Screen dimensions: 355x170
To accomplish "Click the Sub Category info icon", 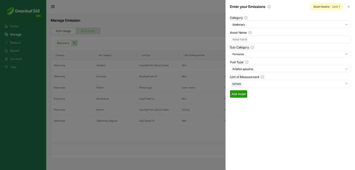I will point(252,47).
